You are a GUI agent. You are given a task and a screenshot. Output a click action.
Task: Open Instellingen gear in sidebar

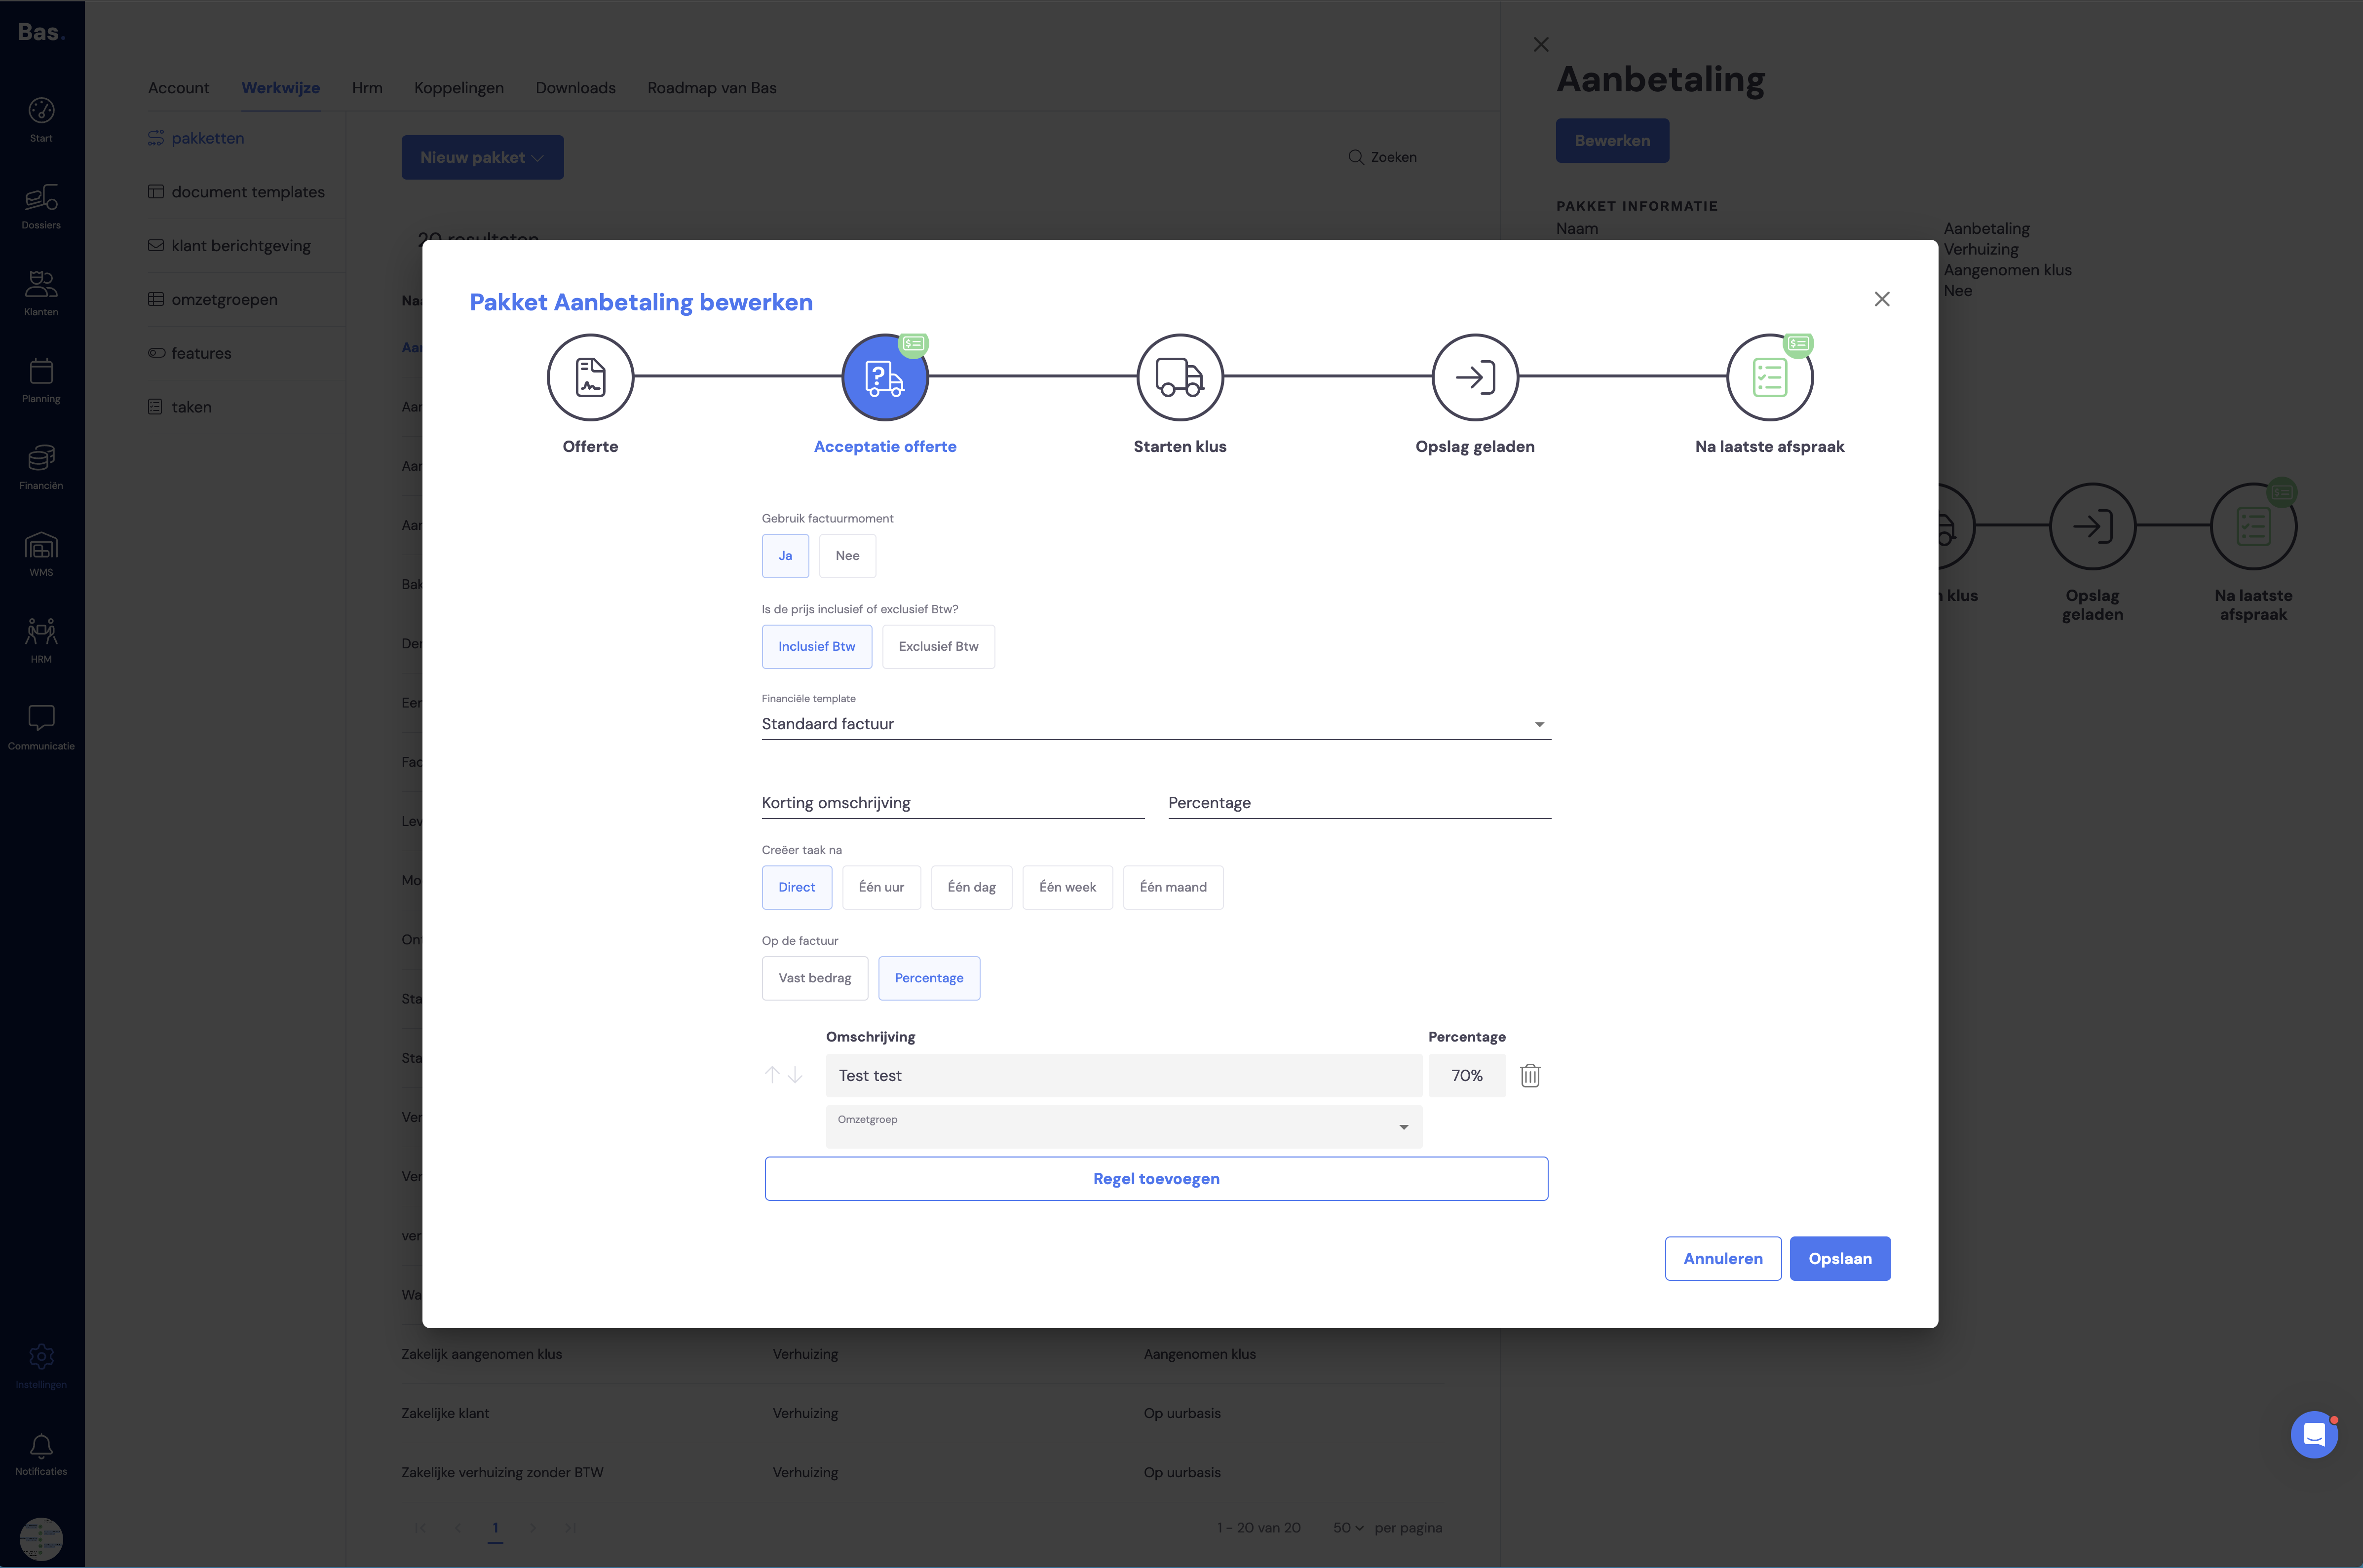pyautogui.click(x=41, y=1367)
